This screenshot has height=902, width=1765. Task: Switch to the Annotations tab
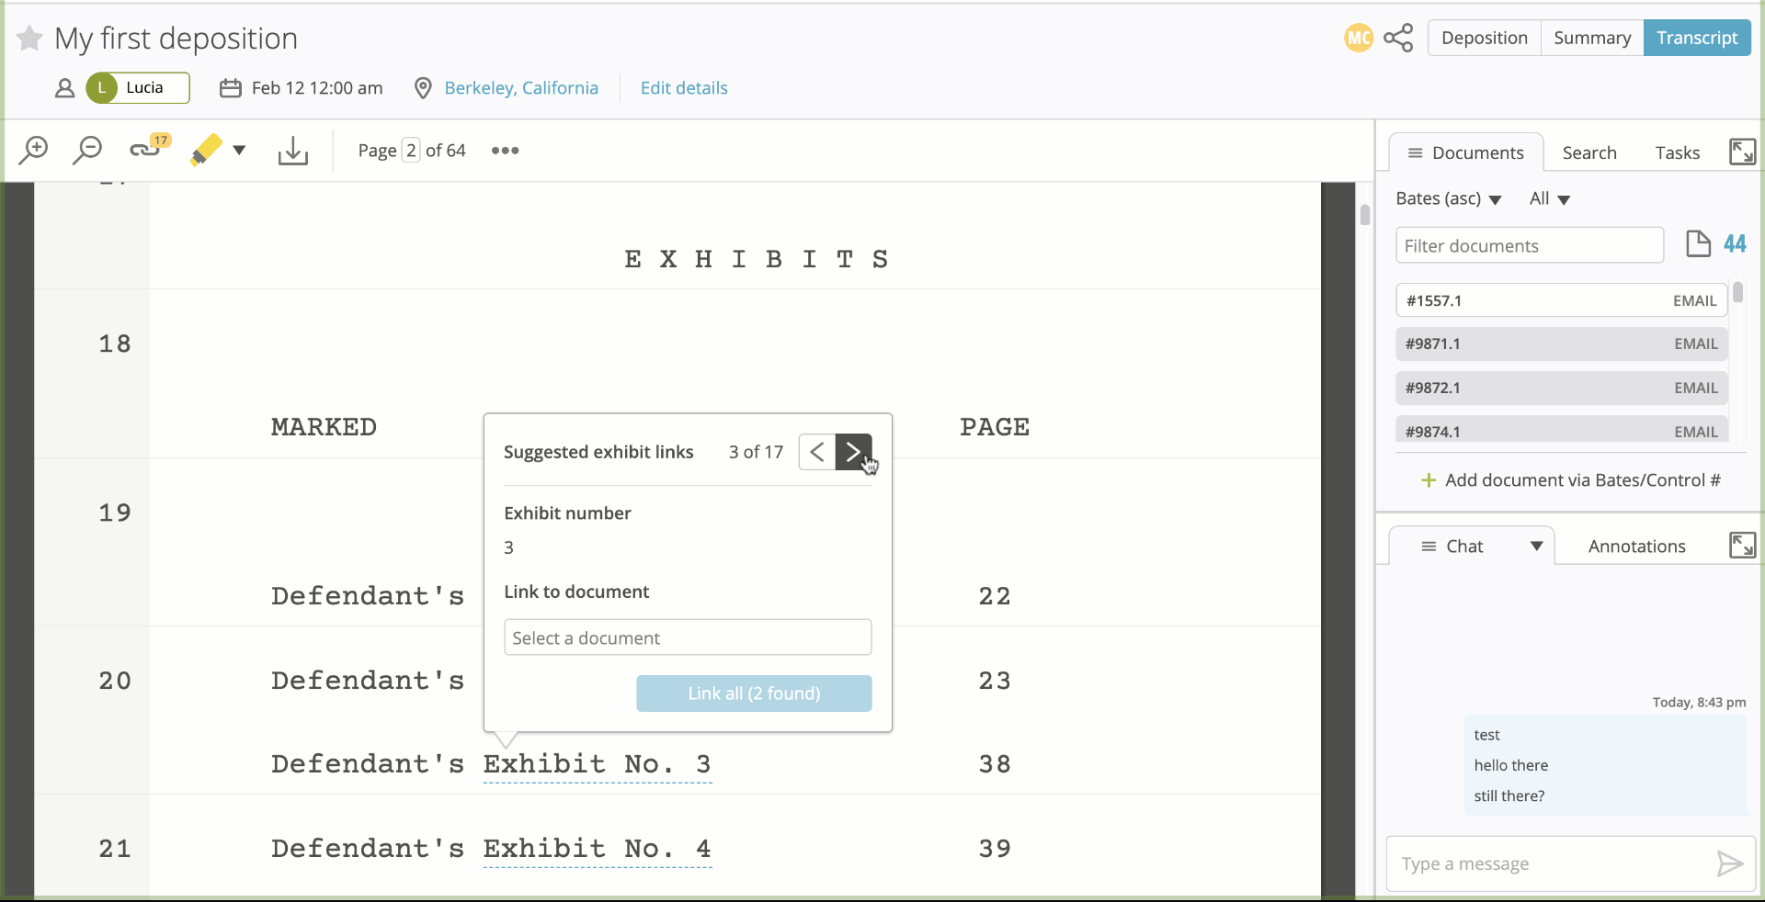click(1636, 547)
